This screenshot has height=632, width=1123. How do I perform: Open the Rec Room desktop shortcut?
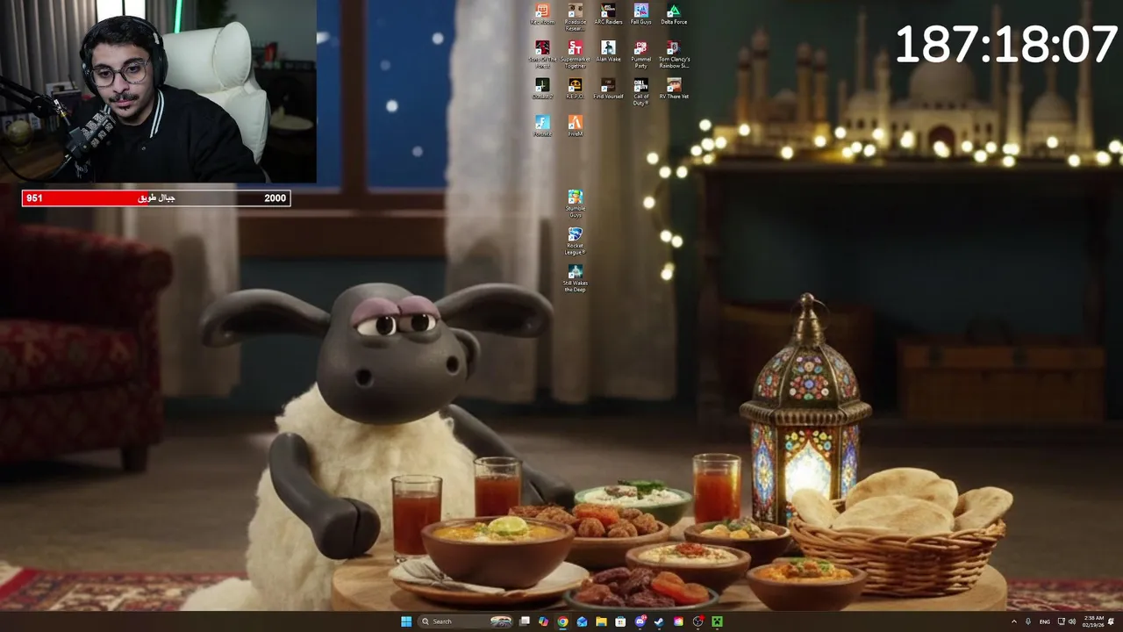542,14
